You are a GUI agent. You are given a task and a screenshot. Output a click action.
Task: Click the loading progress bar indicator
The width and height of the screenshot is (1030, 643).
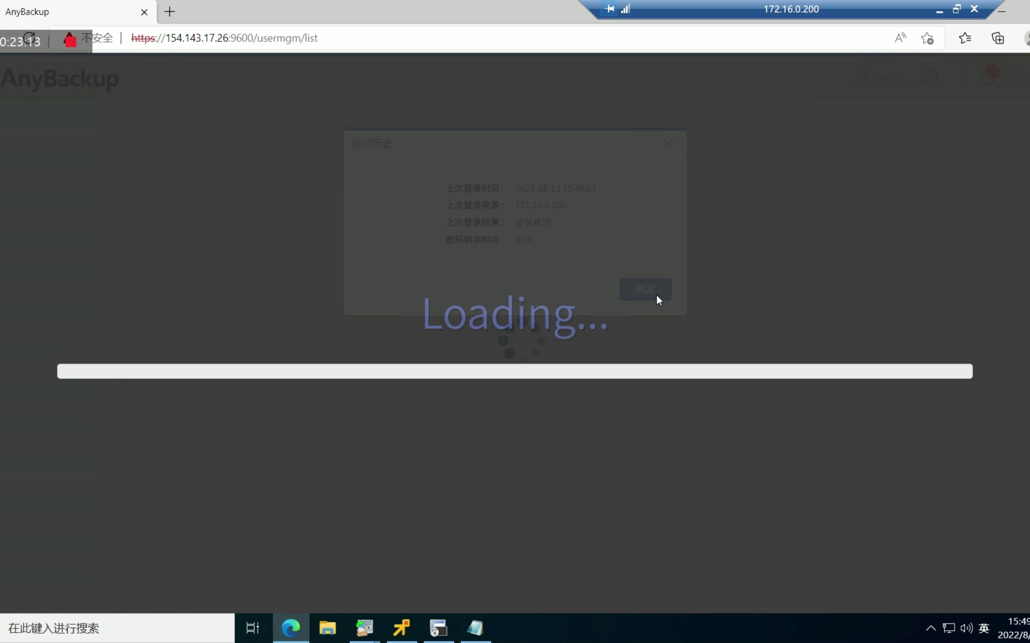tap(515, 370)
